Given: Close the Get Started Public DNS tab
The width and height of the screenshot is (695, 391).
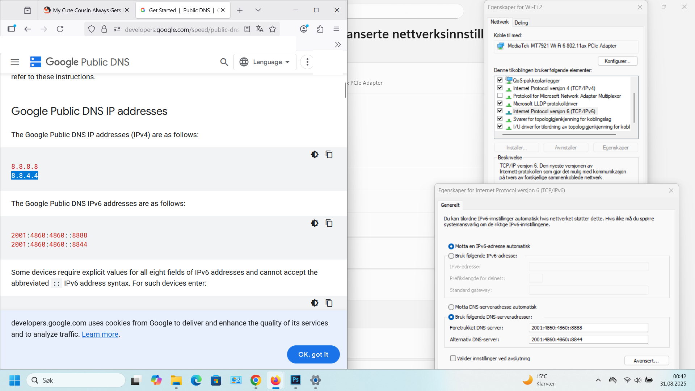Looking at the screenshot, I should (x=223, y=10).
